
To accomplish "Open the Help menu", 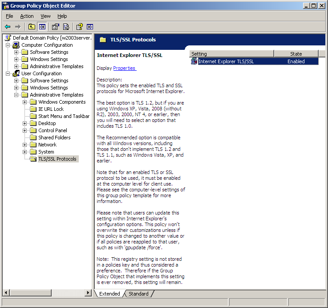I will pos(62,16).
